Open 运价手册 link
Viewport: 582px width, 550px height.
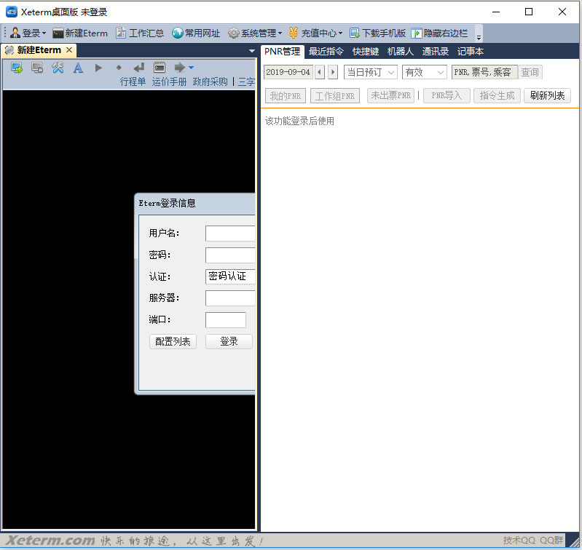click(169, 81)
